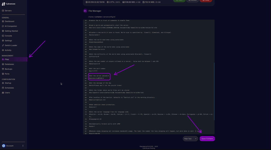Open the Startup configuration
The image size is (271, 150).
point(7,83)
